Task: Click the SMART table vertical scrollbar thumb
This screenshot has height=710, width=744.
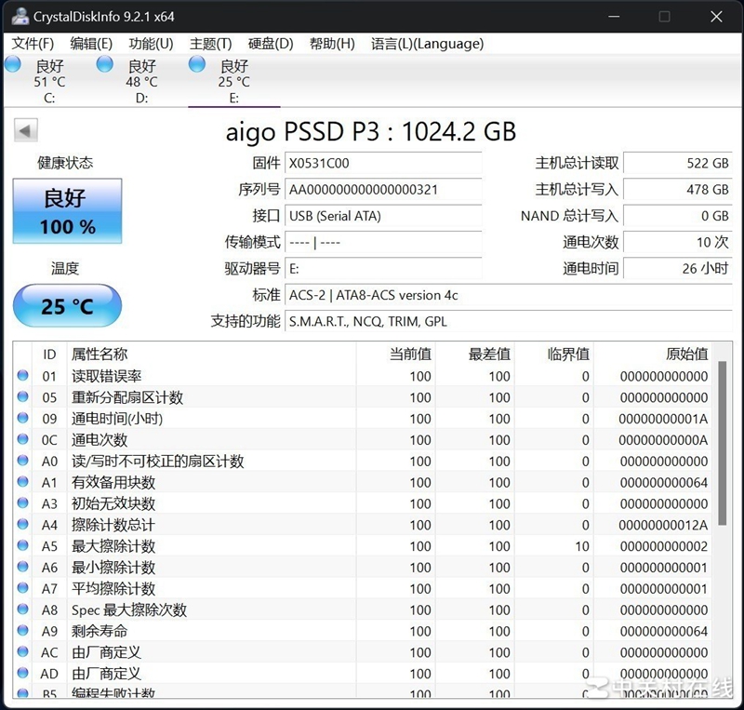Action: click(723, 443)
